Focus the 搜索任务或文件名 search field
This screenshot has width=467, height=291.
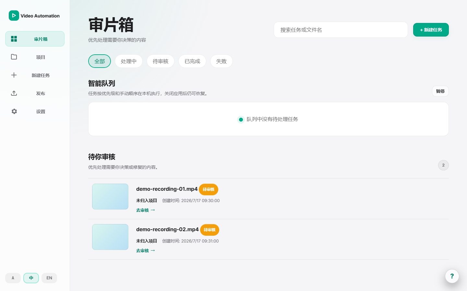coord(341,30)
